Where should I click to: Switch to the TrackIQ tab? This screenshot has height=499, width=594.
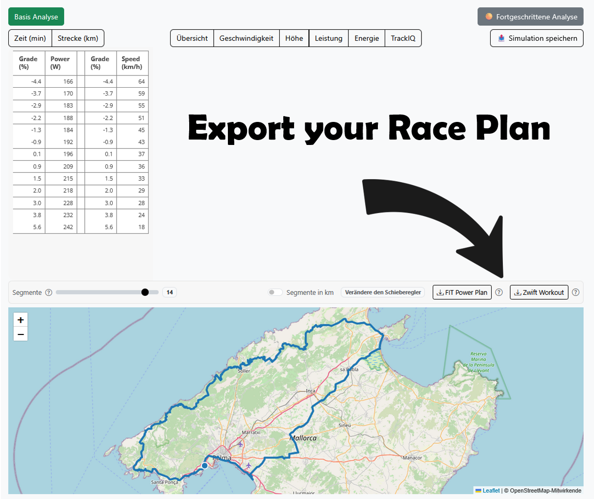click(x=403, y=38)
